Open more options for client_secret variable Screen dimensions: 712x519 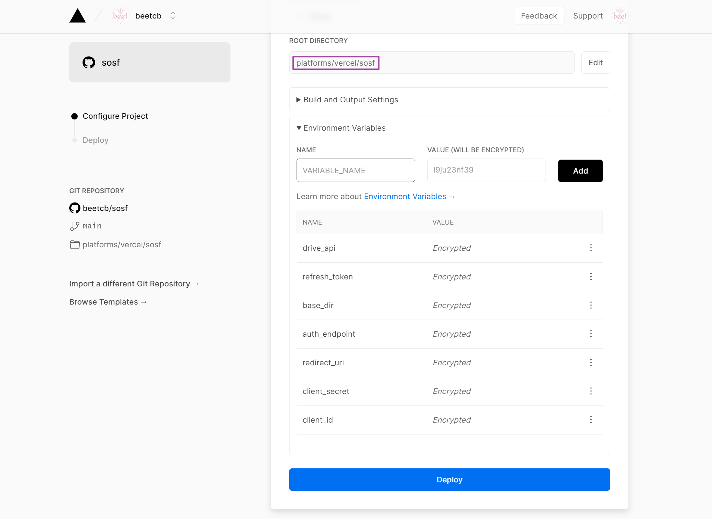[591, 391]
